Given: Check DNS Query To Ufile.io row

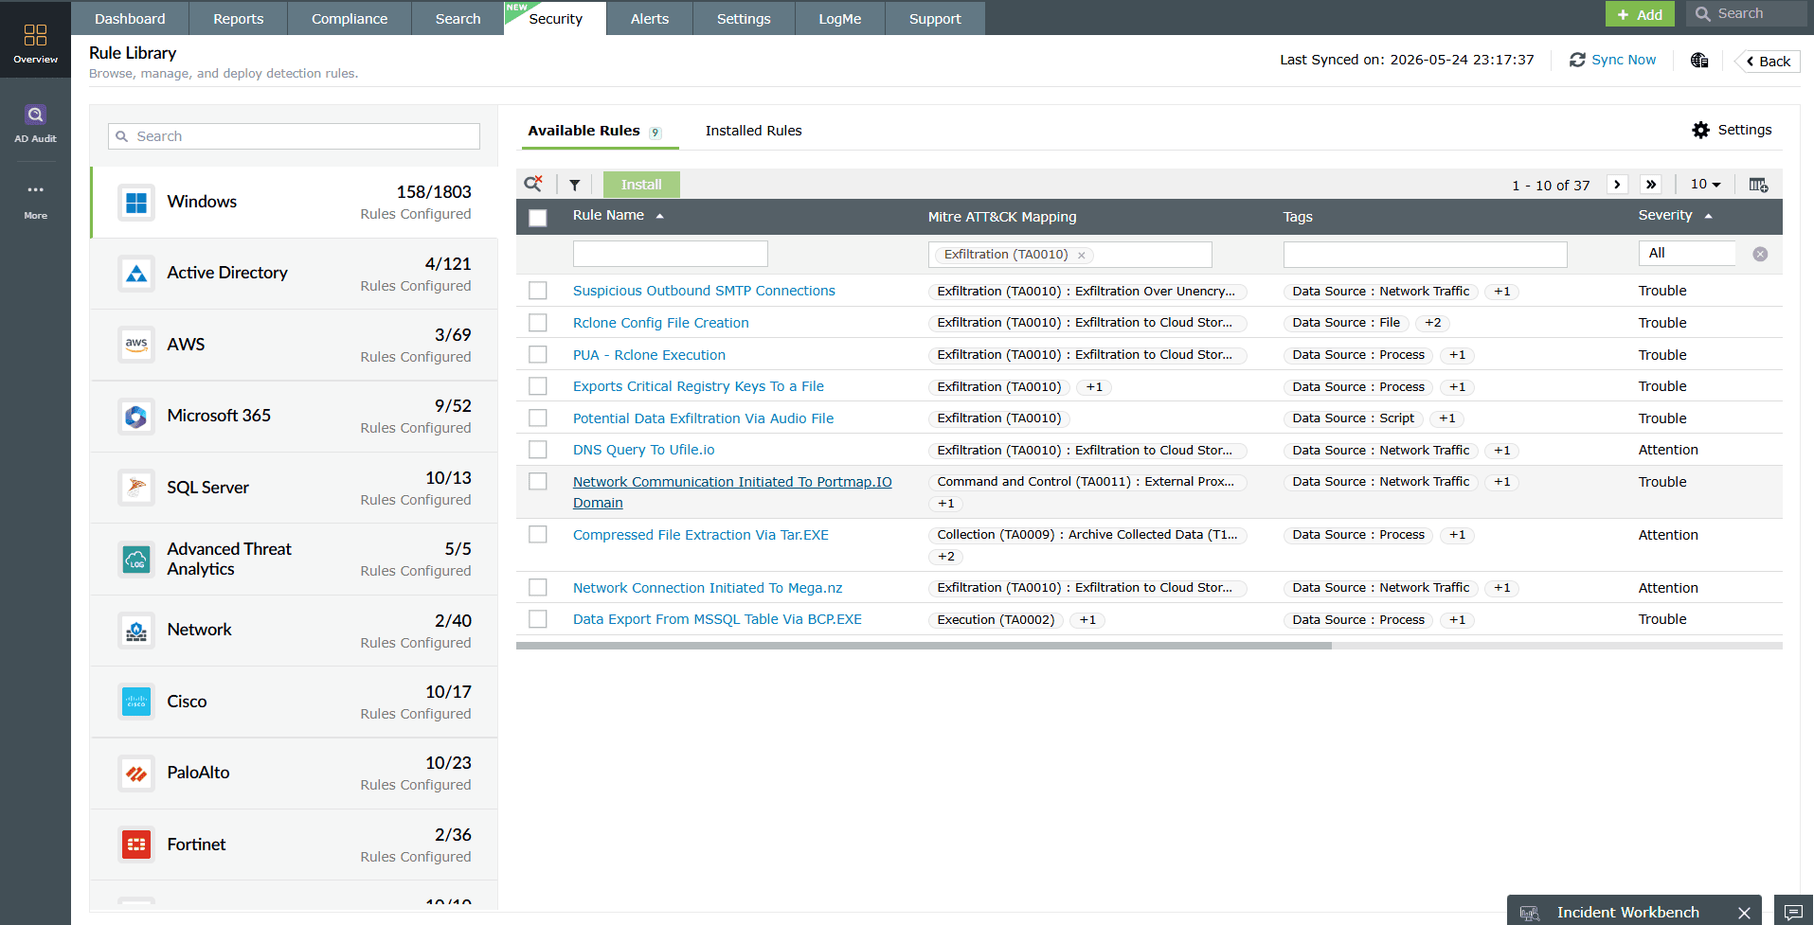Looking at the screenshot, I should 538,450.
